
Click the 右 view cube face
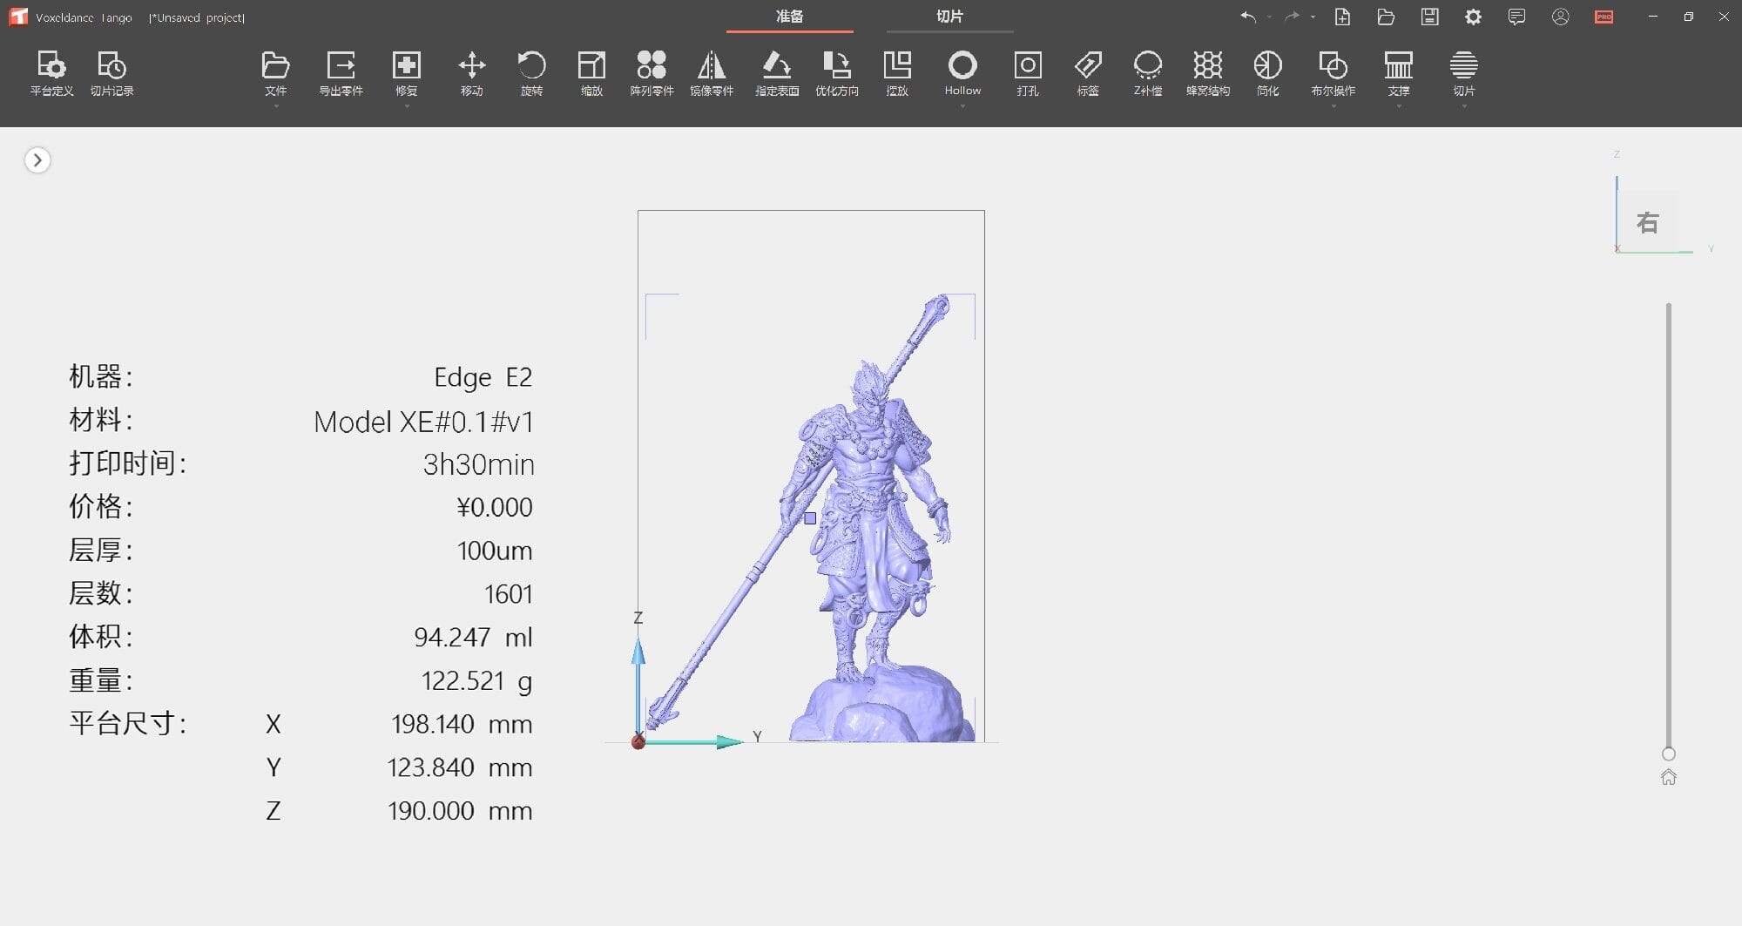point(1647,222)
